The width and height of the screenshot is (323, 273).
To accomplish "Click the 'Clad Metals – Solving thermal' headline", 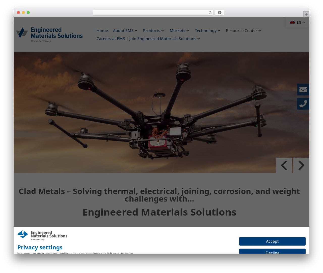I will click(159, 195).
